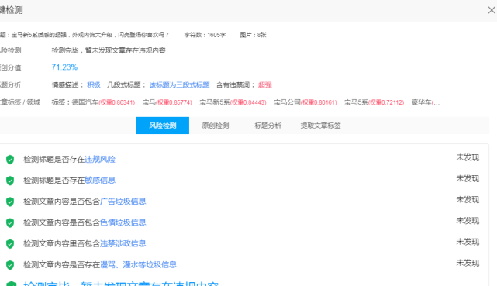
Task: Open the 谩骂、灌水等垃圾信息 link
Action: point(138,264)
